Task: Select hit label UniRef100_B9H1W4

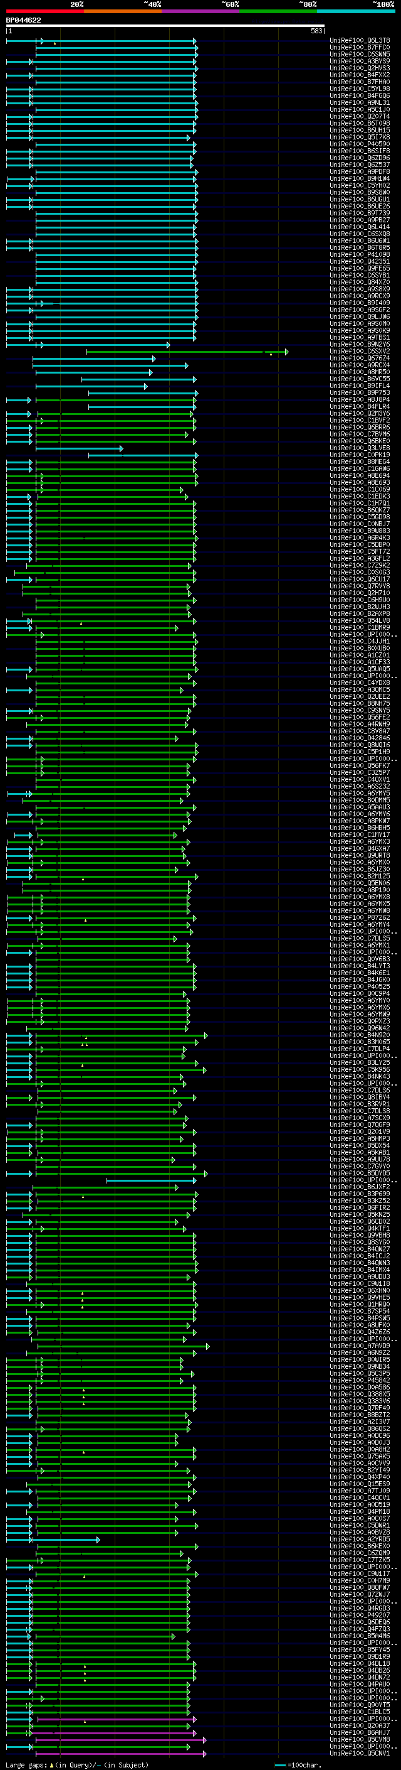Action: 360,179
